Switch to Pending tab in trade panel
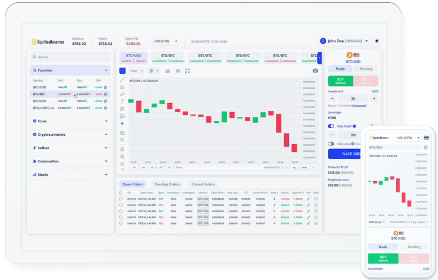438x280 pixels. coord(366,69)
